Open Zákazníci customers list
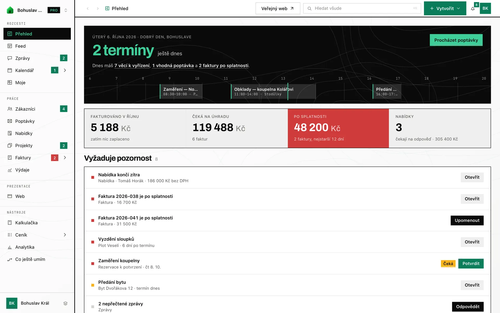The image size is (500, 313). (x=37, y=109)
